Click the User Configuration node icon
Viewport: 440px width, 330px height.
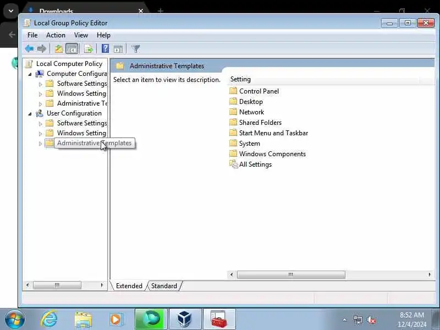[40, 113]
